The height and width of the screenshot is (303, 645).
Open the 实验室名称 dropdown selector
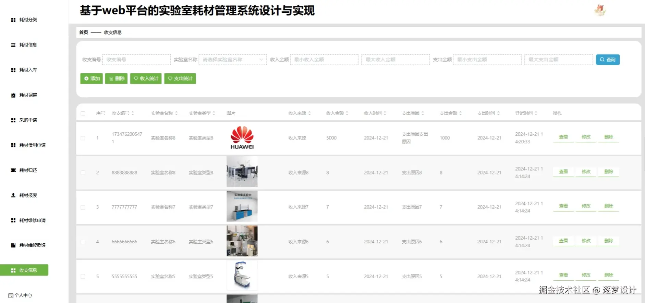coord(233,60)
